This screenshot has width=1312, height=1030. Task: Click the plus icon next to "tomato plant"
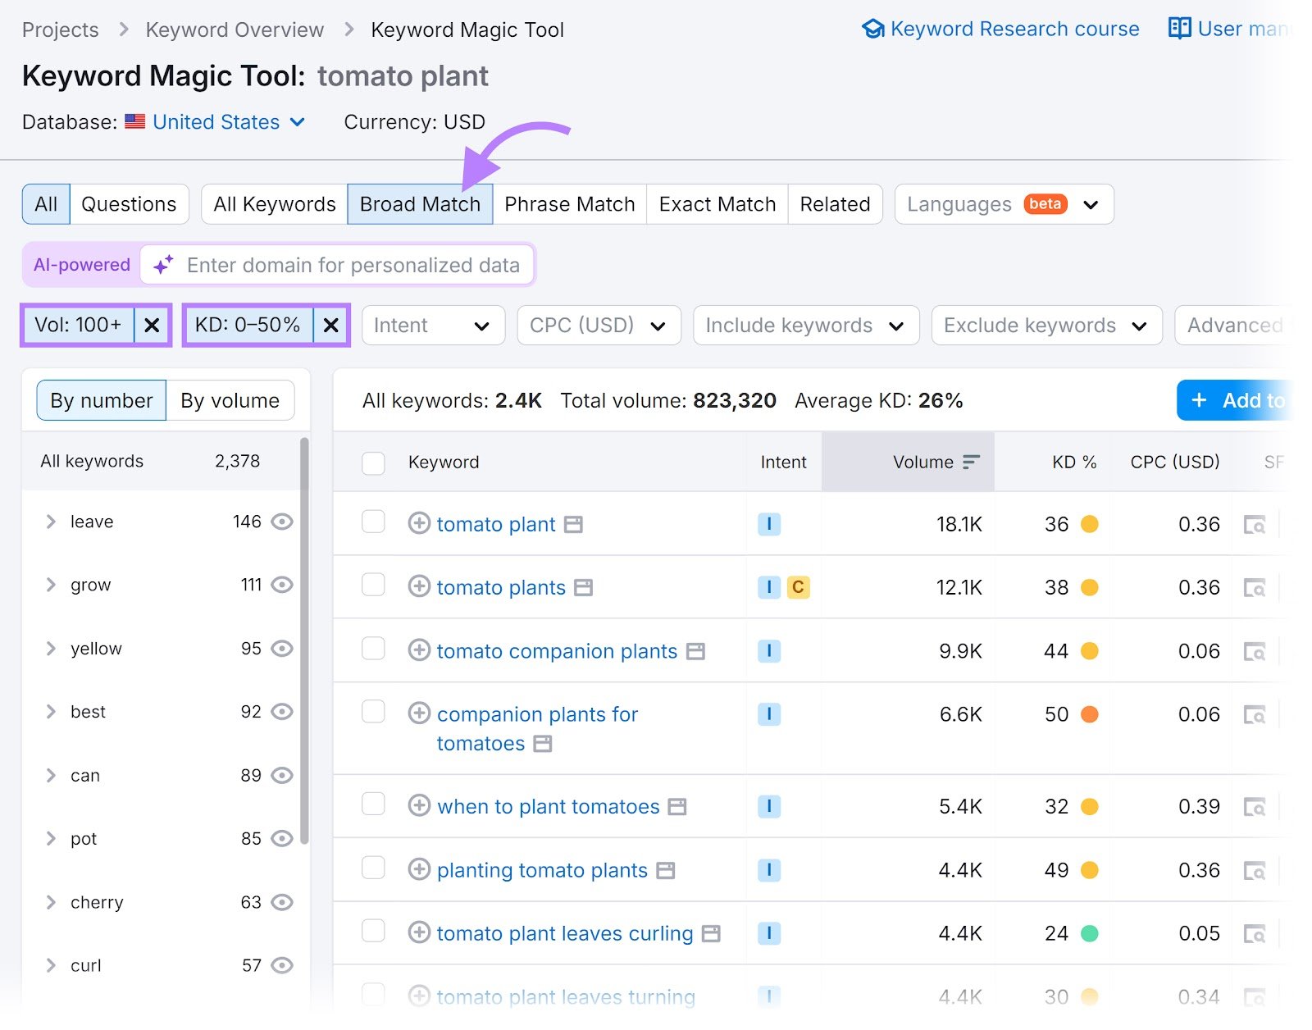coord(420,524)
